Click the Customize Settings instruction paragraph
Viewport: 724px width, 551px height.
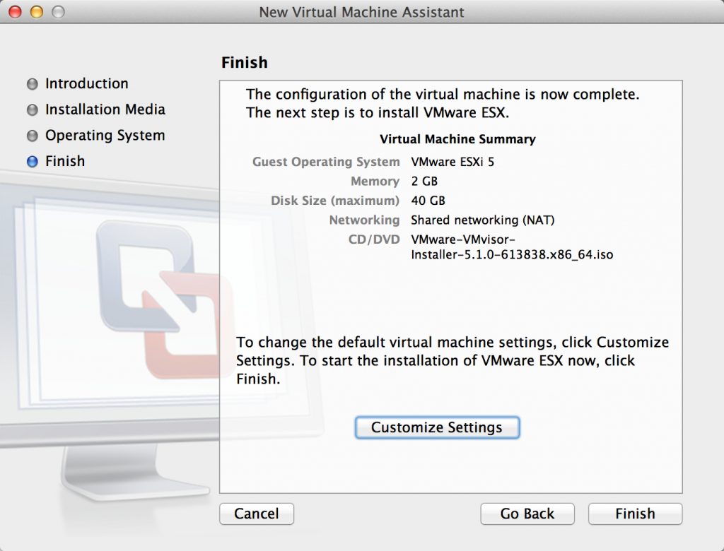452,360
